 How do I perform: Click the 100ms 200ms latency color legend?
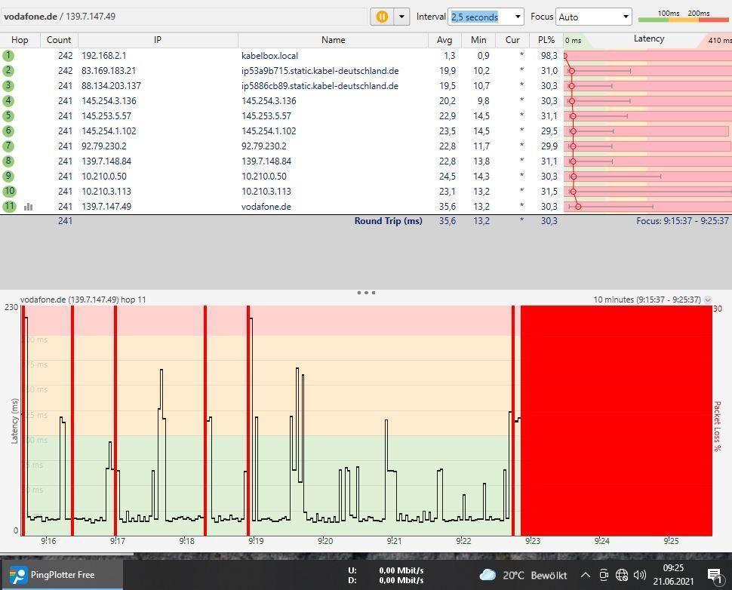[x=684, y=16]
